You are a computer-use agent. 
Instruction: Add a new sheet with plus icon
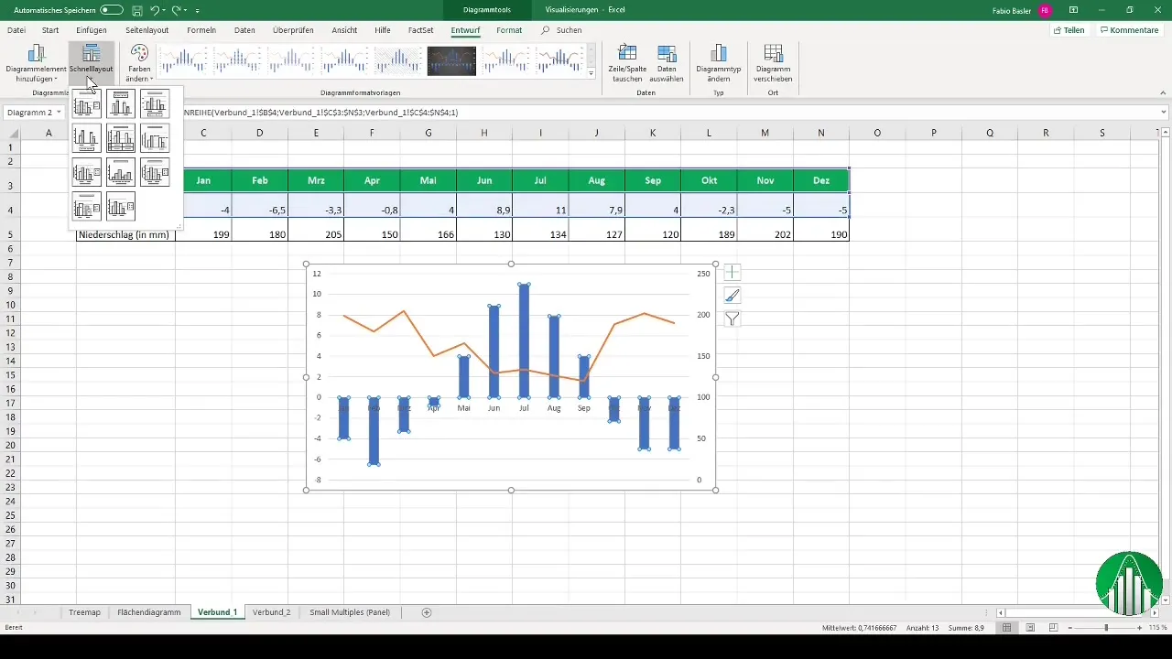tap(427, 612)
